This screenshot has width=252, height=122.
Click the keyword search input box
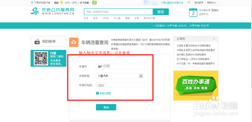118,12
